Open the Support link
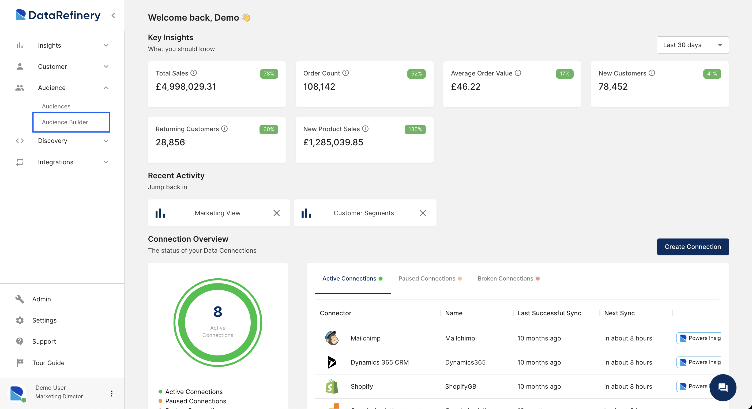This screenshot has height=409, width=752. click(x=44, y=341)
